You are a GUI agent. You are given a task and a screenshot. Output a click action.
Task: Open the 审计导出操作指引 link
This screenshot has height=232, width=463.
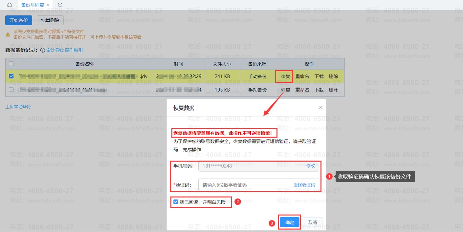[x=64, y=51]
